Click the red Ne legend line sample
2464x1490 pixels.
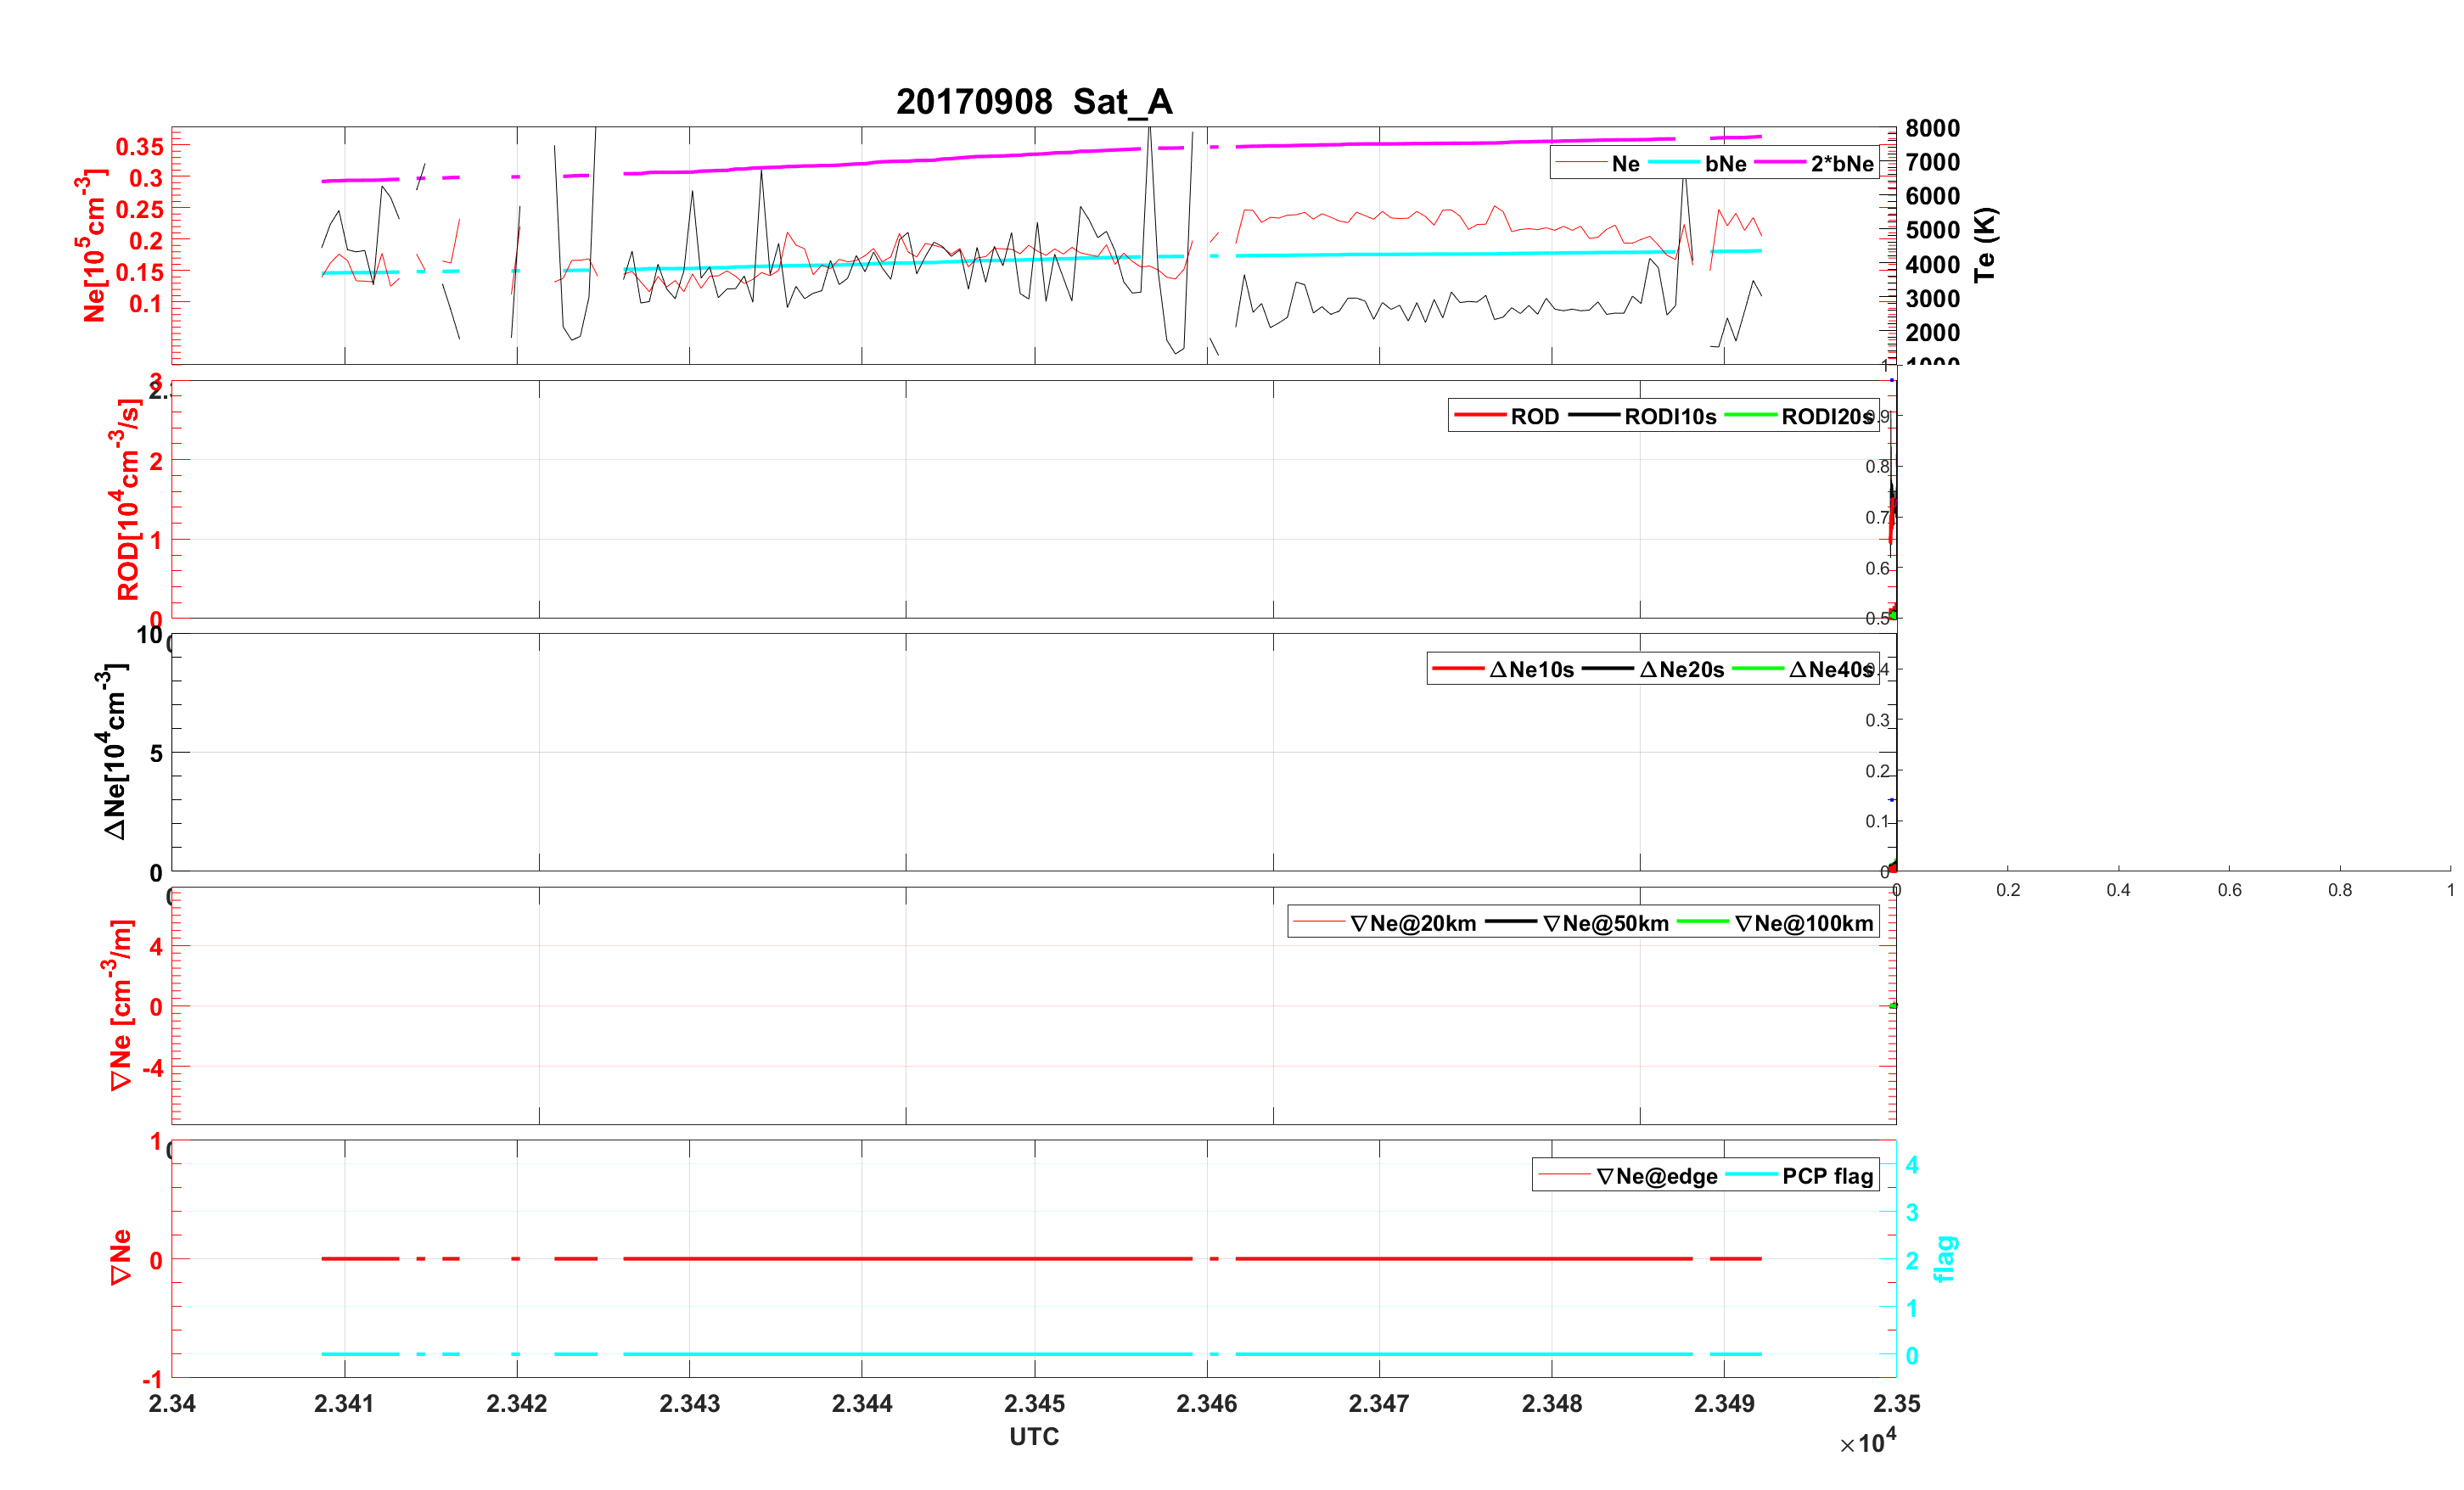coord(1581,163)
